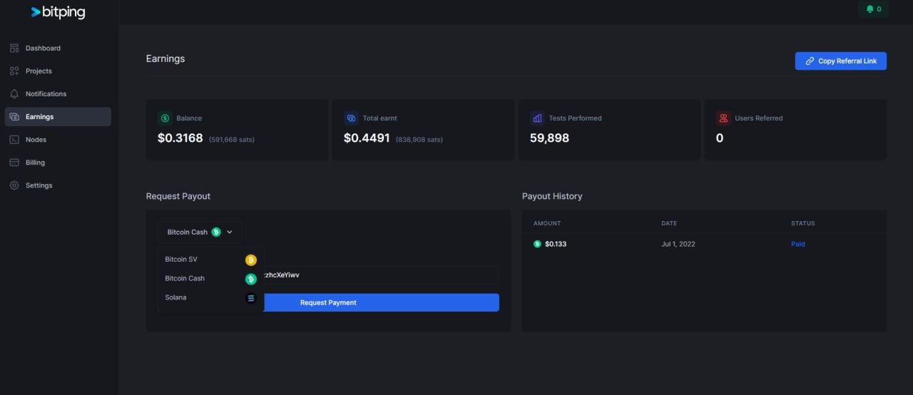Viewport: 913px width, 395px height.
Task: Click the Solana coin icon
Action: (x=250, y=298)
